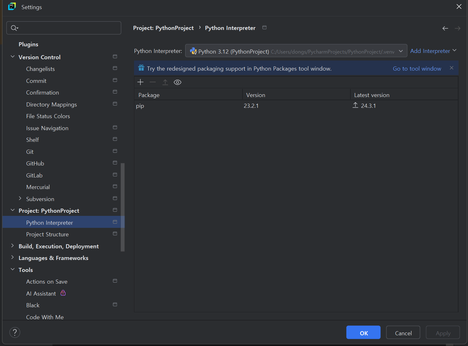Screen dimensions: 468x346
Task: Click project marker icon for Project Structure
Action: 115,234
